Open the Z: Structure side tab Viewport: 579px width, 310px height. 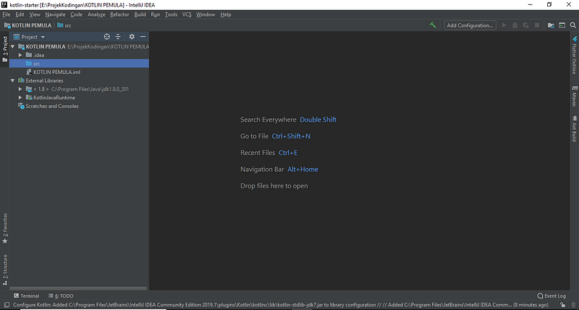tap(5, 269)
